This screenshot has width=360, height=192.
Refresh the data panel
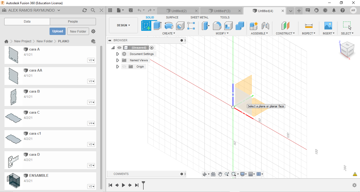coord(84,10)
